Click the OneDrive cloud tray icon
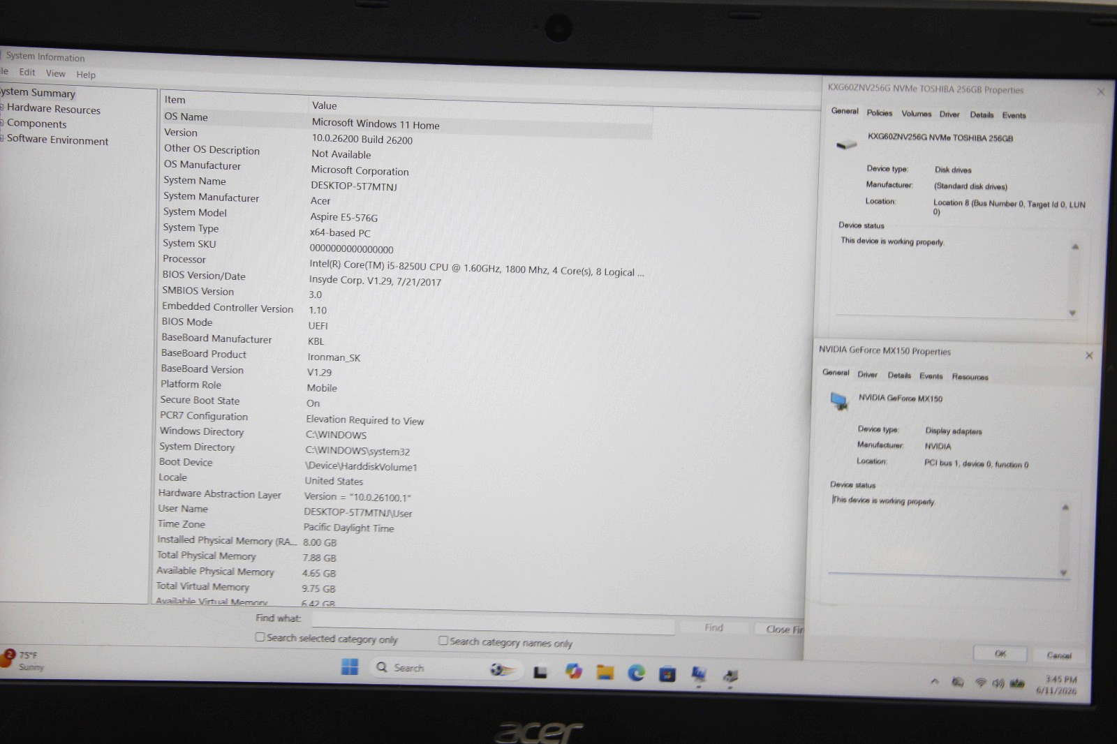 958,682
